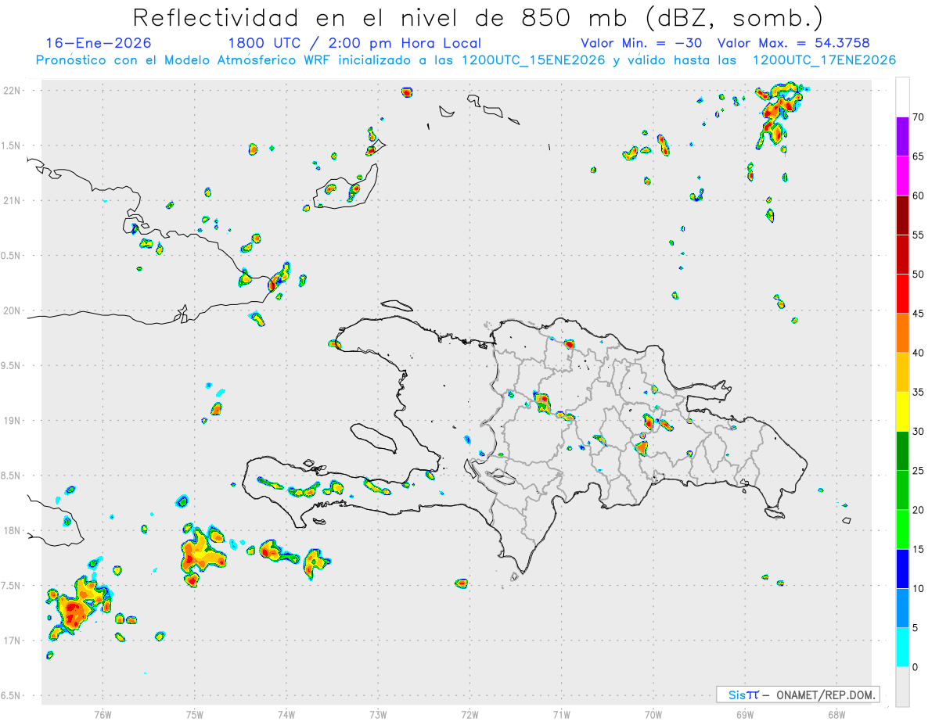This screenshot has width=939, height=725.
Task: Click the '74W' longitude axis label
Action: click(286, 714)
